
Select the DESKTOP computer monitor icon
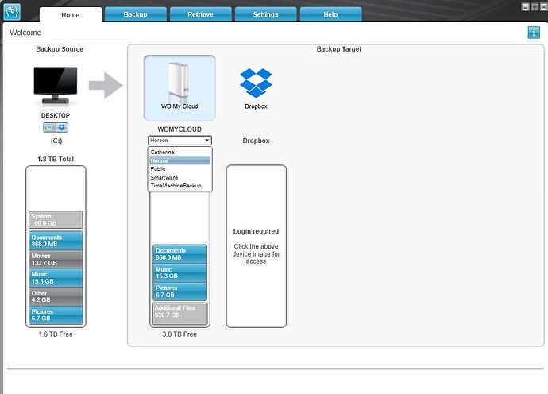(x=56, y=85)
